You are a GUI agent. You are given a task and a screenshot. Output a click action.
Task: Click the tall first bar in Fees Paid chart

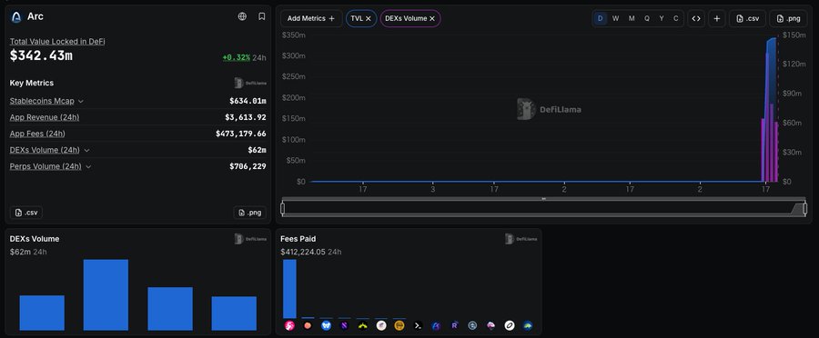point(289,288)
